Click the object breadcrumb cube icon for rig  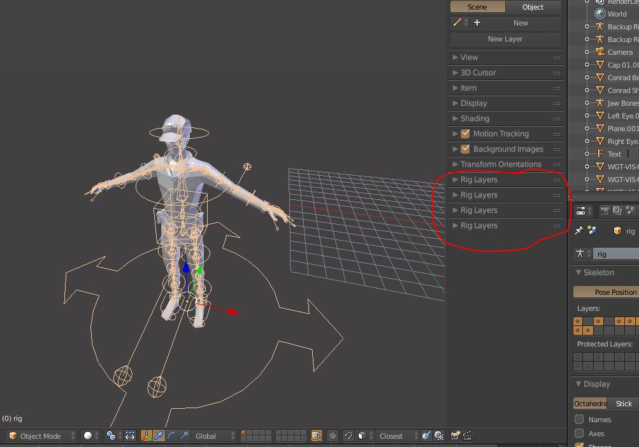point(617,231)
